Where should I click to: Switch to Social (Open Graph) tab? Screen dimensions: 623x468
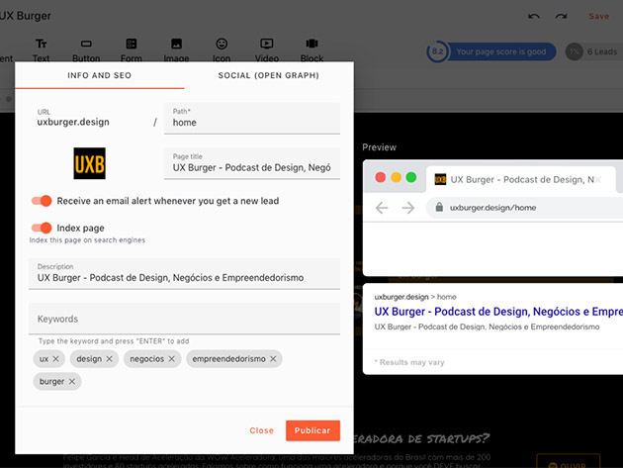pyautogui.click(x=269, y=75)
